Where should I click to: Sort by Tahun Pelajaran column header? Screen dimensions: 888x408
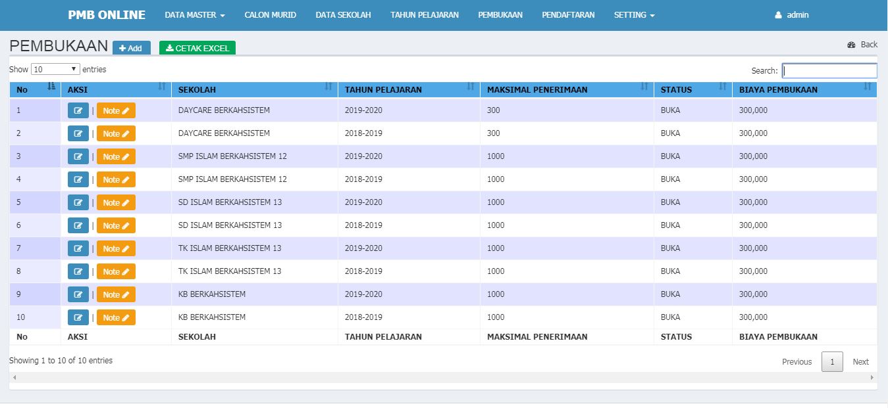point(408,89)
